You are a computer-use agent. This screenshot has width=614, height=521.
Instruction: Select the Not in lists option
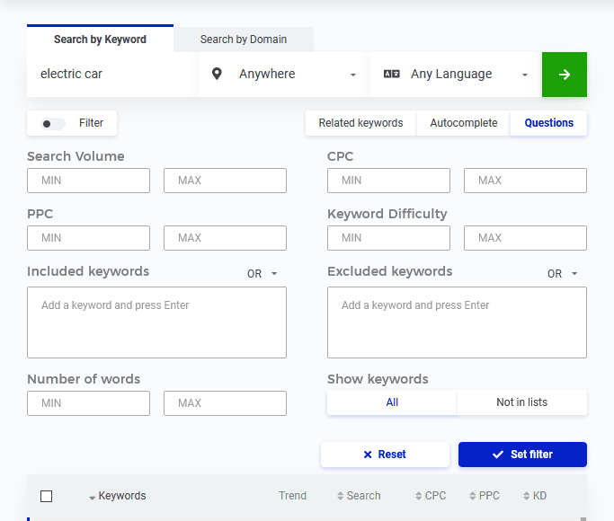coord(522,402)
